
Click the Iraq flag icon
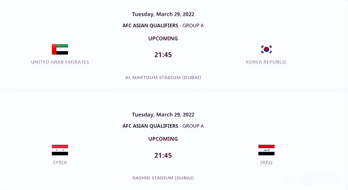pos(266,150)
